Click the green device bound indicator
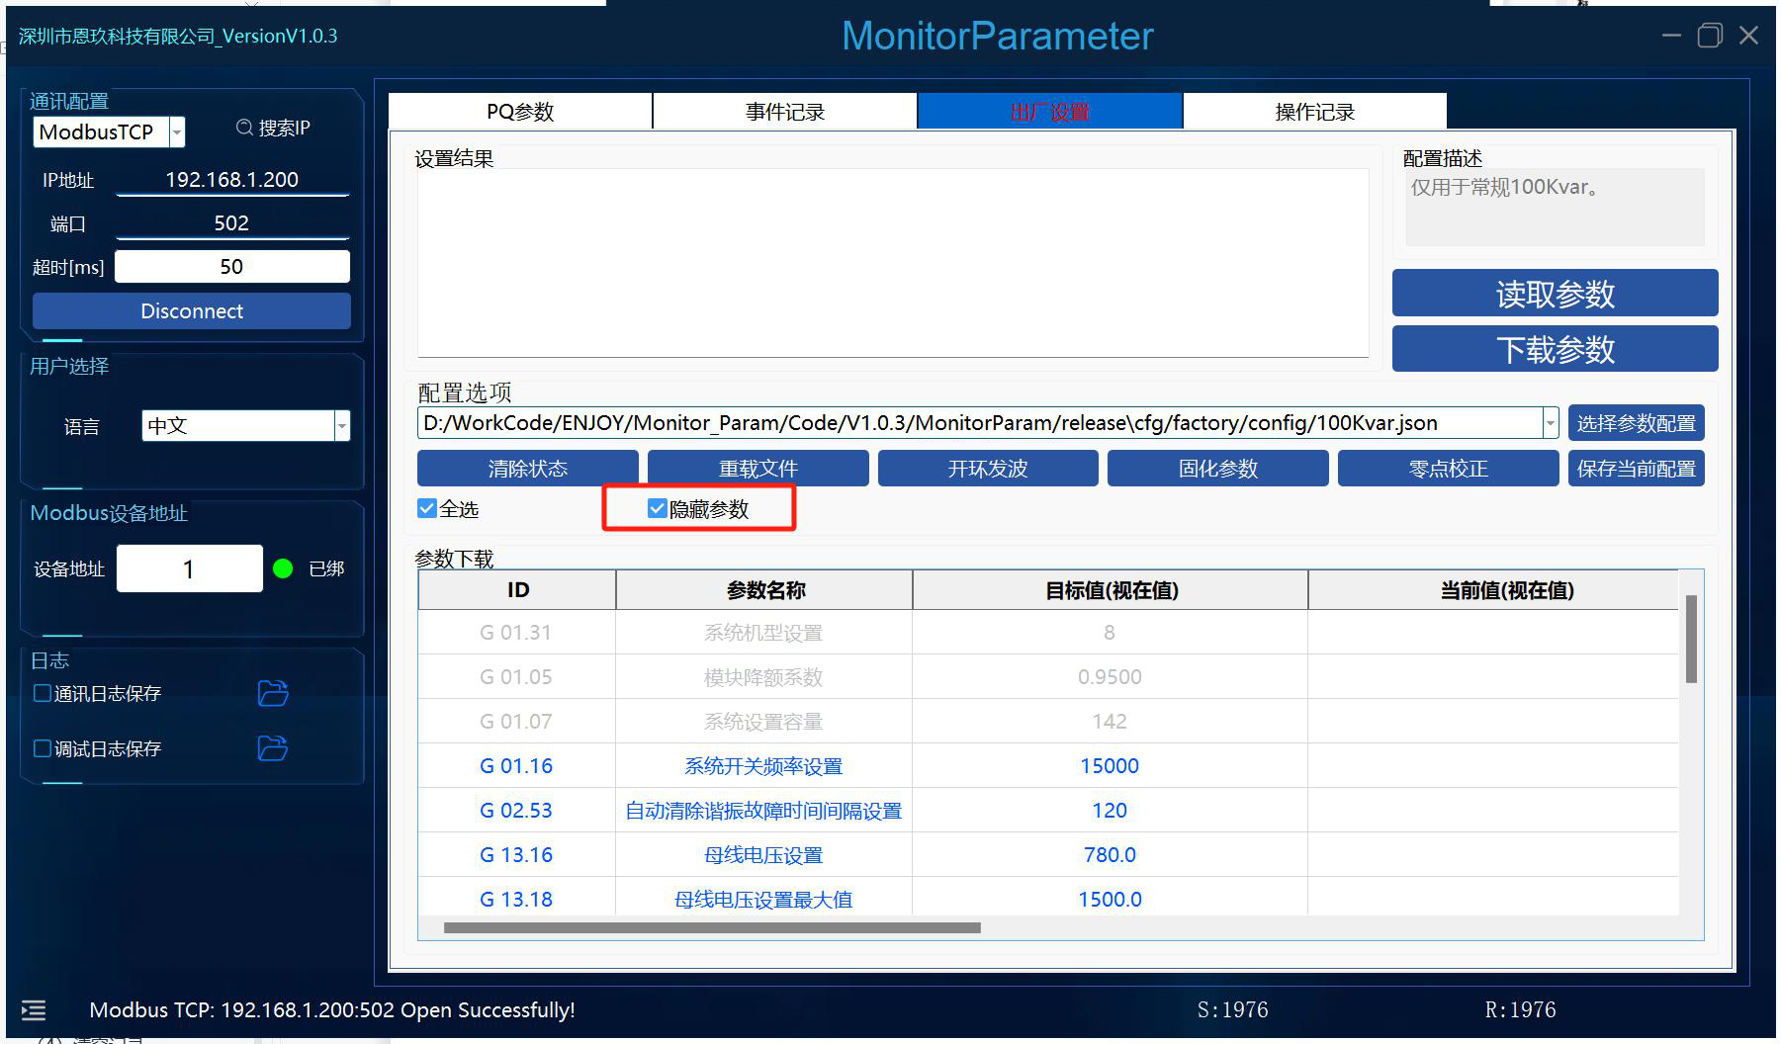This screenshot has width=1781, height=1044. click(x=283, y=568)
